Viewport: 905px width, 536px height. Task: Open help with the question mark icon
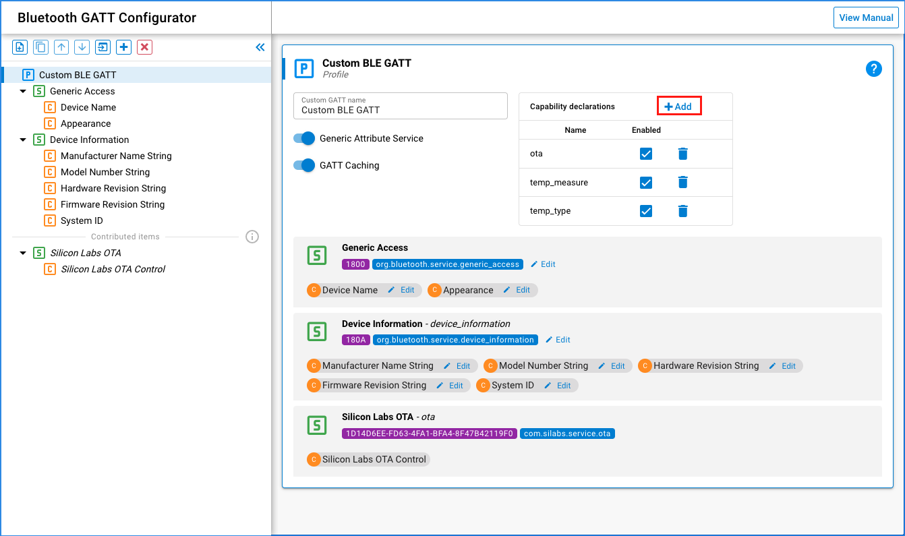point(873,69)
